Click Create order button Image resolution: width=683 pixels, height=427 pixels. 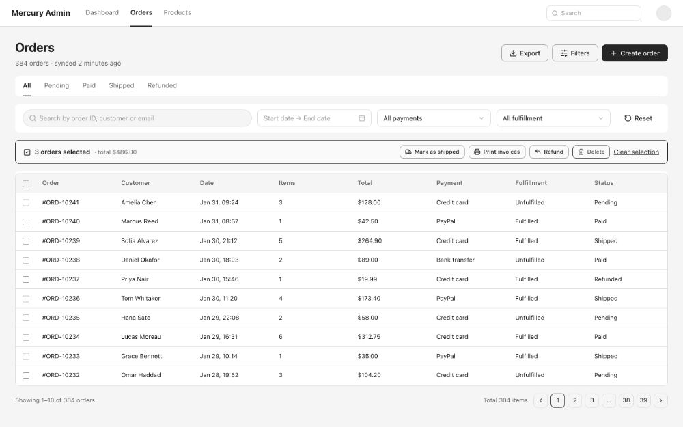point(635,53)
